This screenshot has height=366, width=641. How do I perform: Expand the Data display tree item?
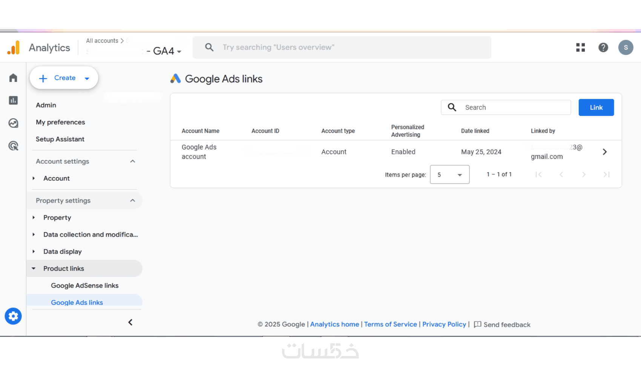[x=34, y=252]
